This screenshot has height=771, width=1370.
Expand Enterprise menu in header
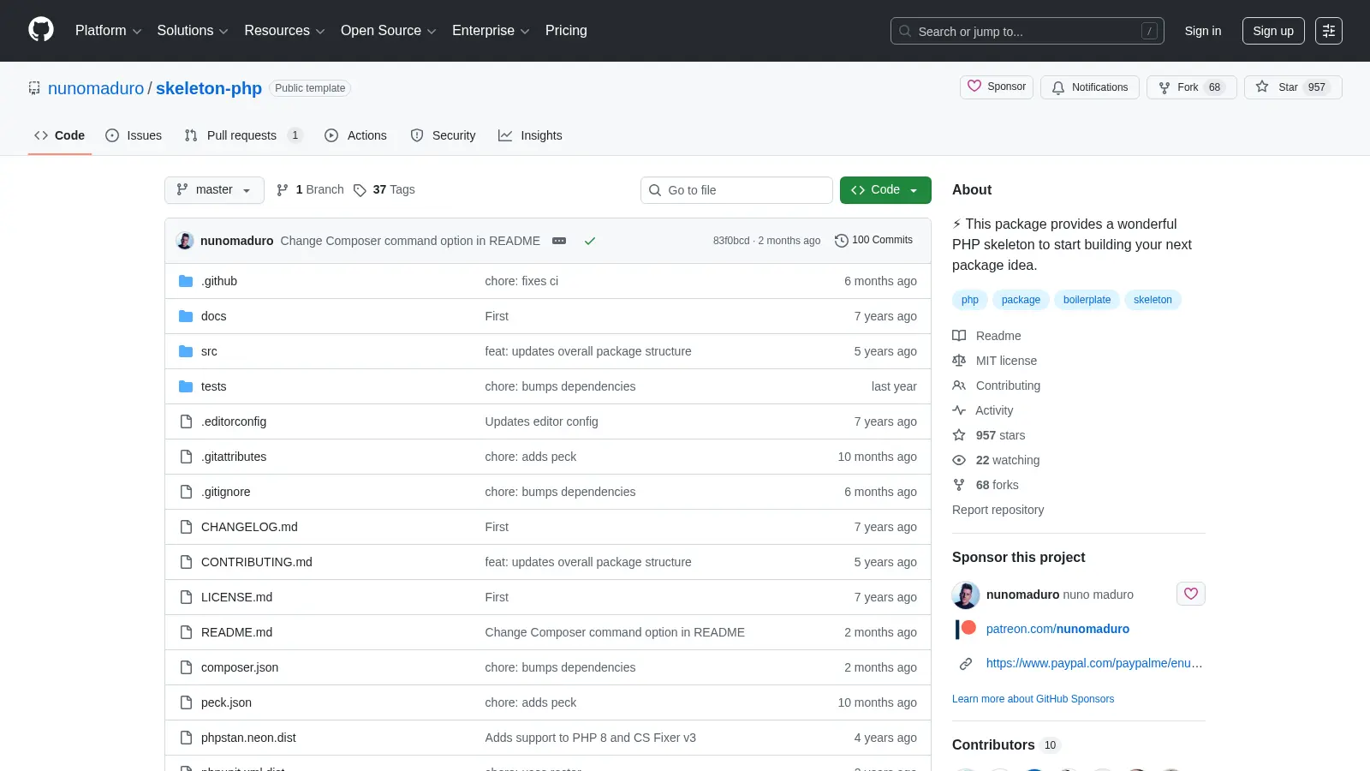click(x=491, y=31)
